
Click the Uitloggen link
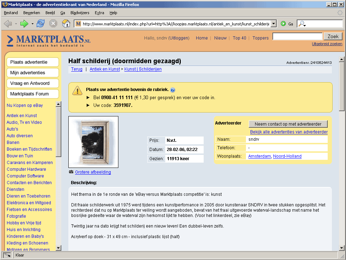pyautogui.click(x=179, y=38)
